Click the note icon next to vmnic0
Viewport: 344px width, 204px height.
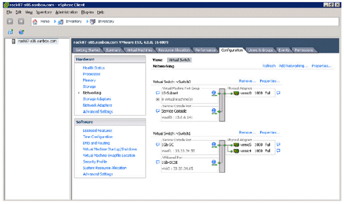click(278, 93)
